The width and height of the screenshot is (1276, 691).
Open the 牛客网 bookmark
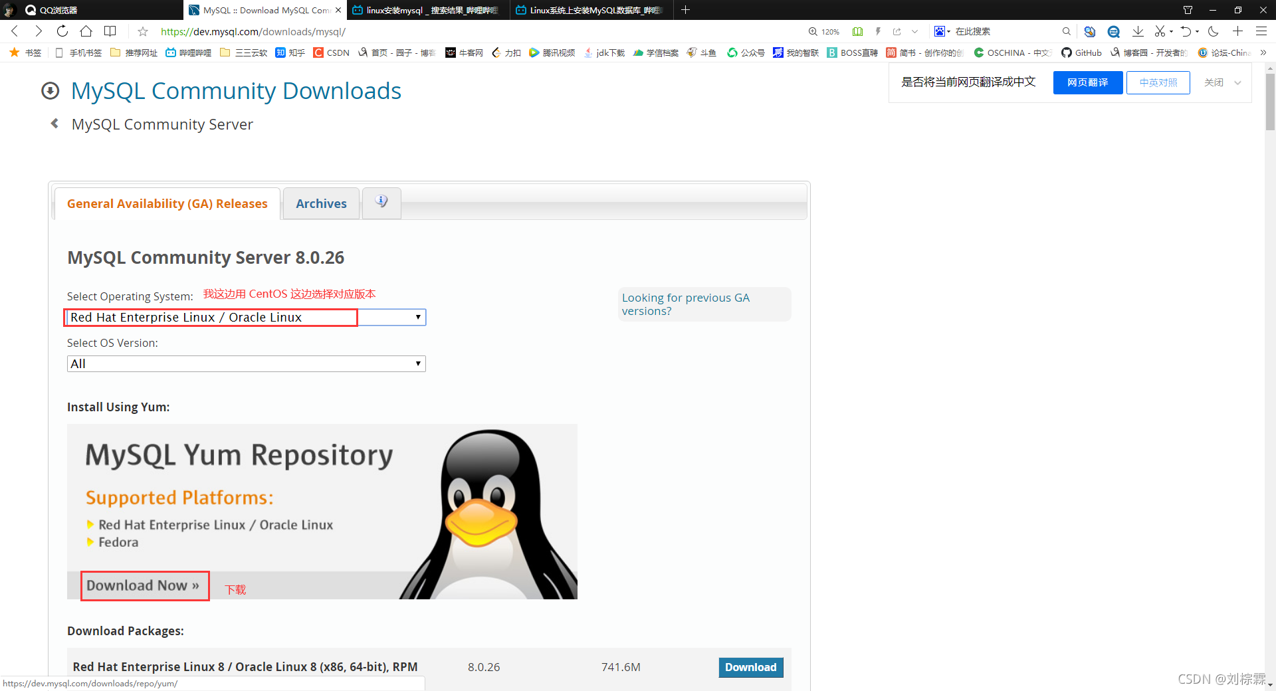coord(464,52)
